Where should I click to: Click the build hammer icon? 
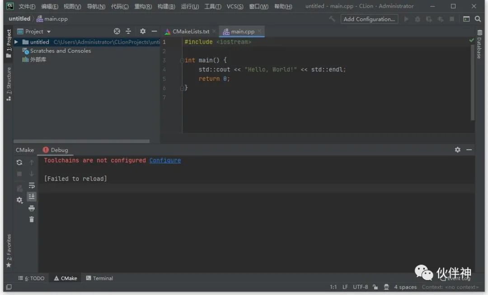coord(332,19)
